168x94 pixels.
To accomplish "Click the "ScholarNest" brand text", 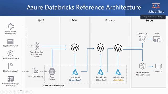I will [x=156, y=11].
